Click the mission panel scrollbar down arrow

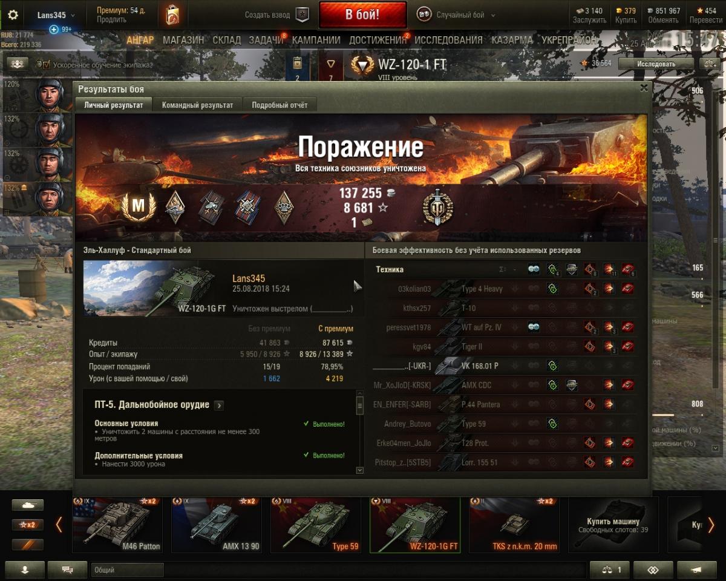[360, 470]
